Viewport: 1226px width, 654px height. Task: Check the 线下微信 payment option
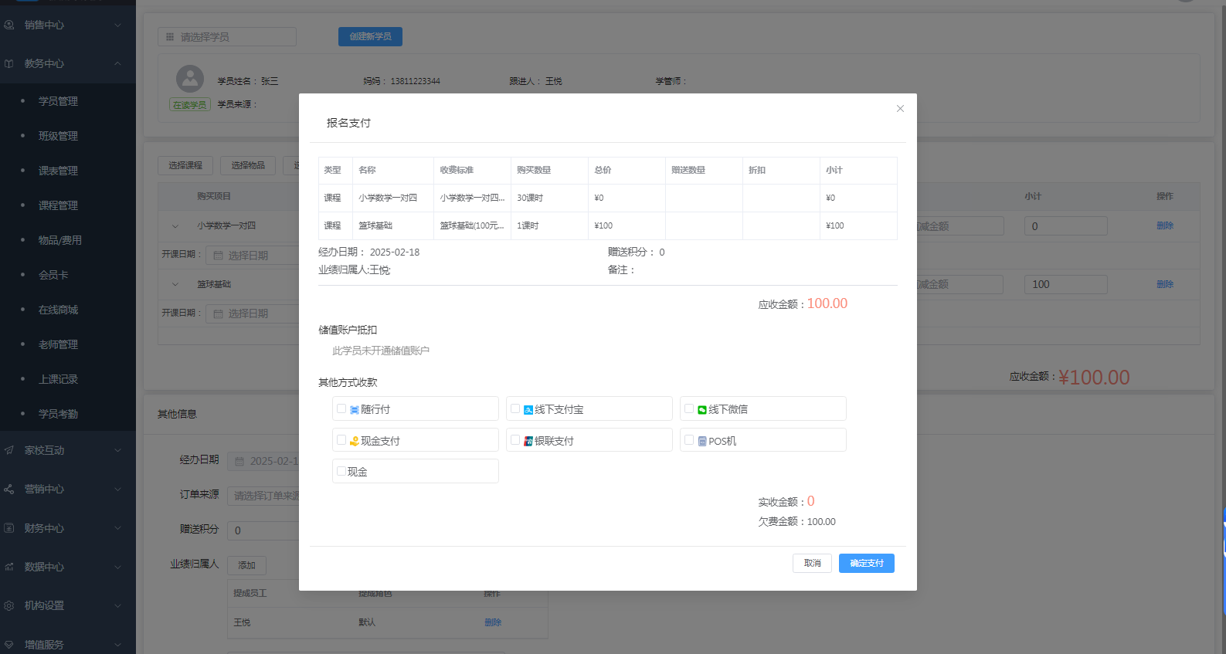[689, 408]
